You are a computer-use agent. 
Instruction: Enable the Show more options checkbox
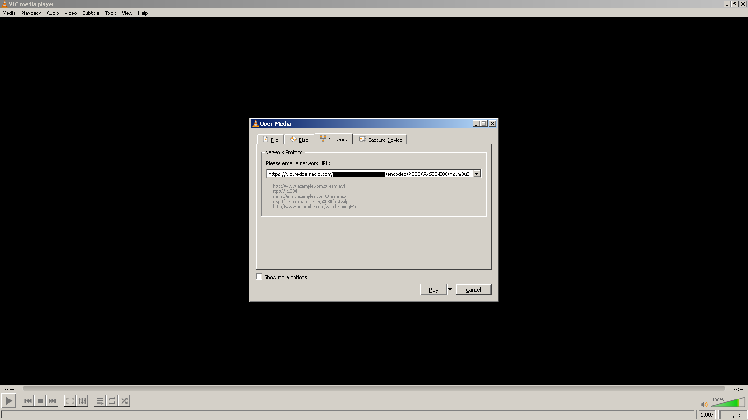pos(259,277)
